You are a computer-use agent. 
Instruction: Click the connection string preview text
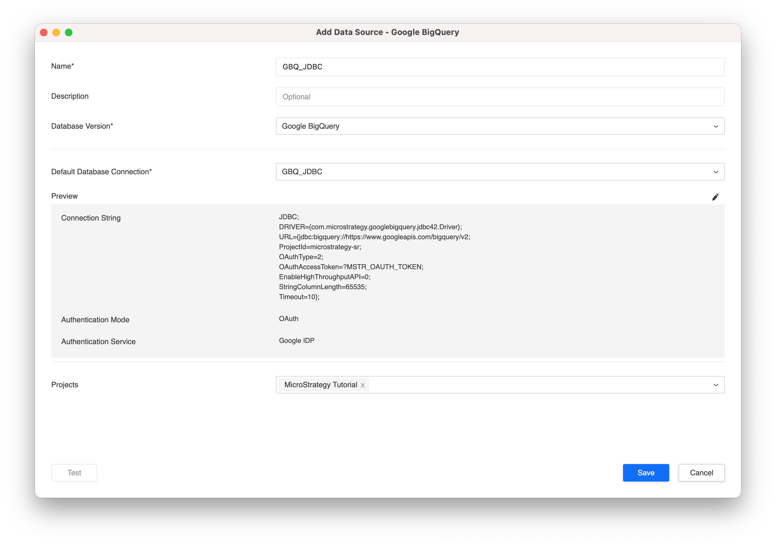[x=370, y=257]
